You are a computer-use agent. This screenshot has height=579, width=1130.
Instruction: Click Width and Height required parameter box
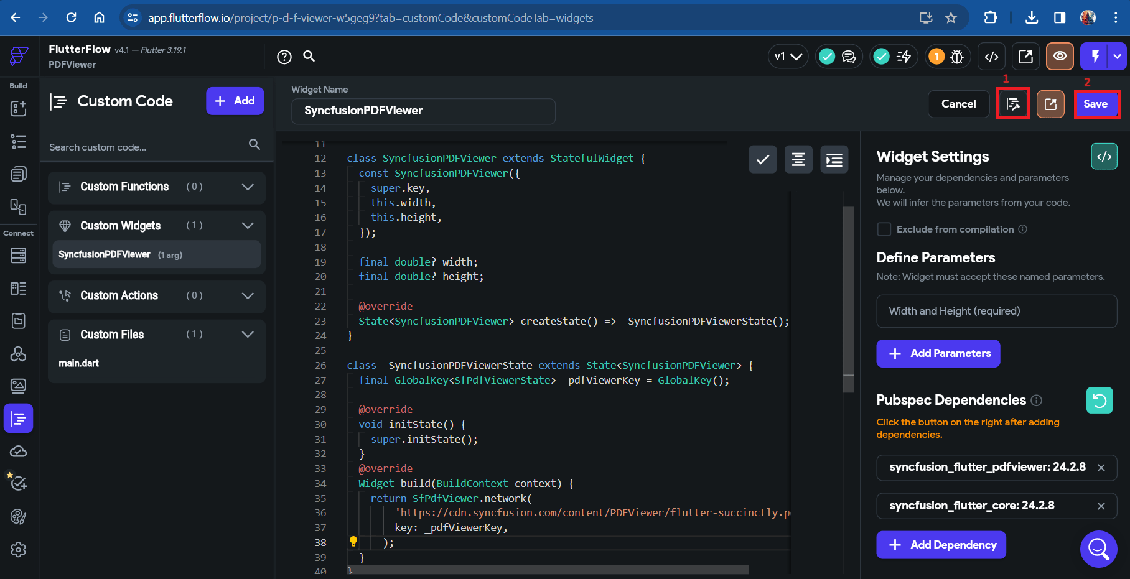pyautogui.click(x=996, y=311)
